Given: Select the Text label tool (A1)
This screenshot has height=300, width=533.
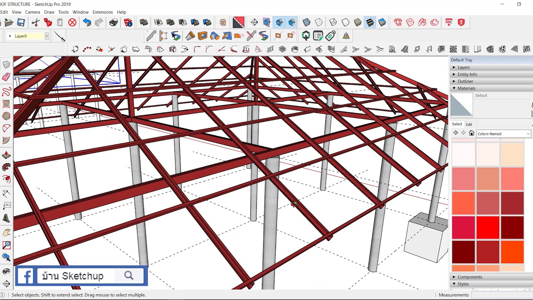Looking at the screenshot, I should click(x=6, y=206).
